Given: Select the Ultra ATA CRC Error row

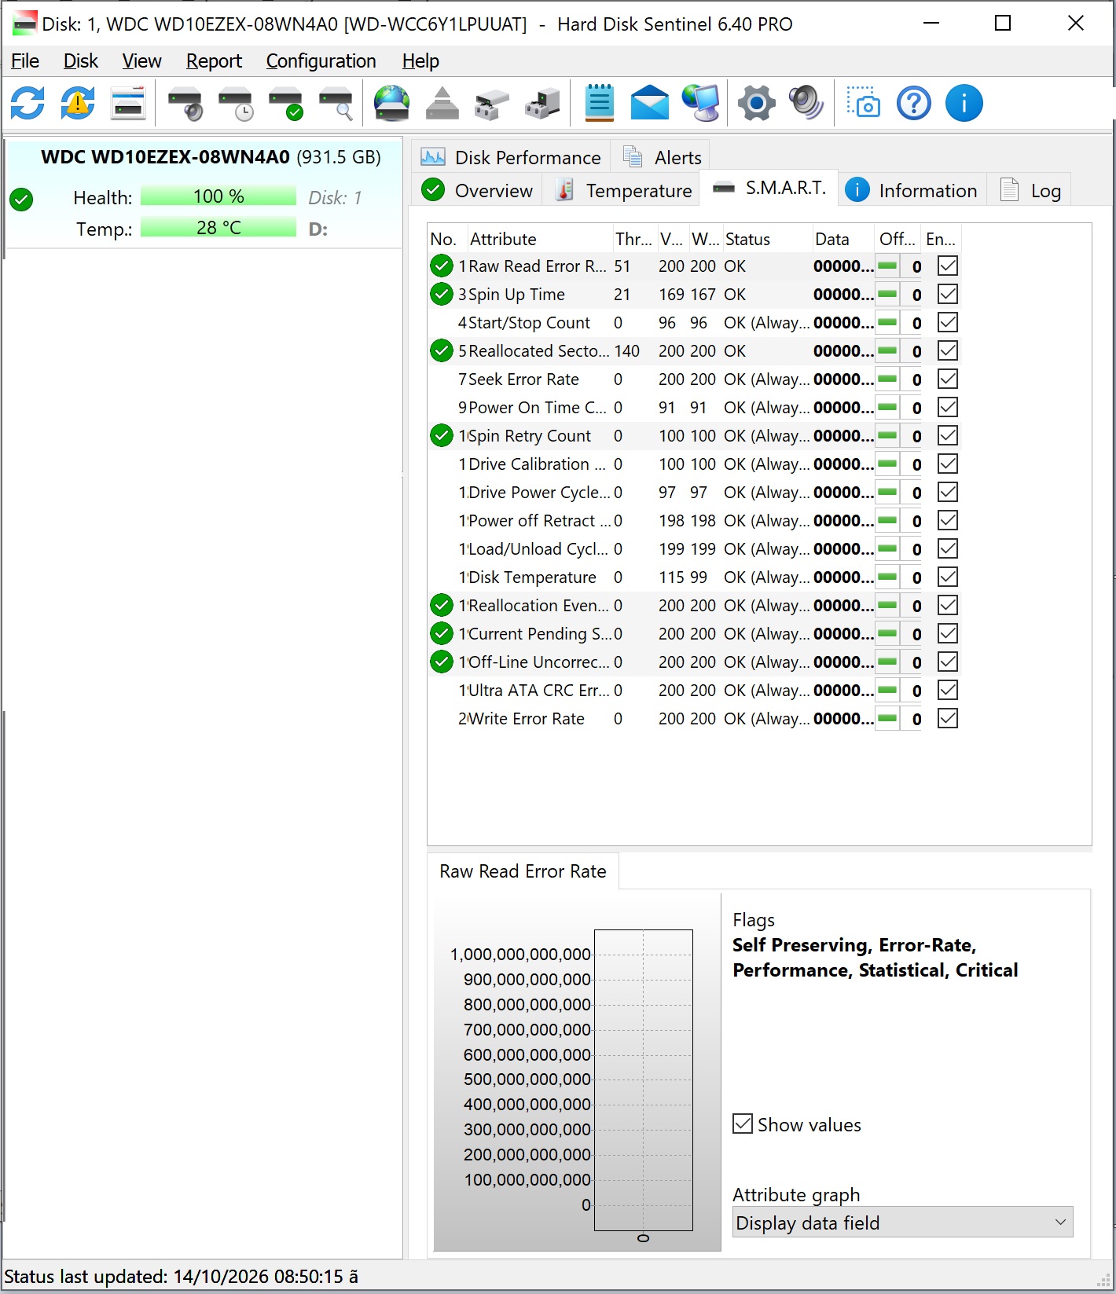Looking at the screenshot, I should click(694, 691).
